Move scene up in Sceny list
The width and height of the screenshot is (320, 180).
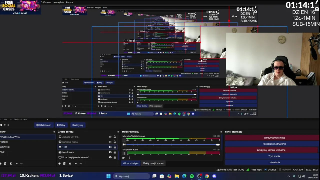pos(17,163)
